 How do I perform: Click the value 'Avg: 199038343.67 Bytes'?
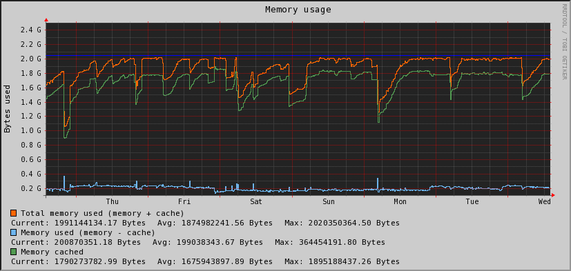tap(208, 242)
